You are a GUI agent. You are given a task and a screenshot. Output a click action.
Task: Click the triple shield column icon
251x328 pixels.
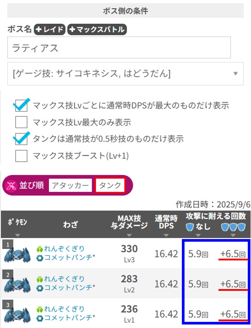click(x=233, y=227)
